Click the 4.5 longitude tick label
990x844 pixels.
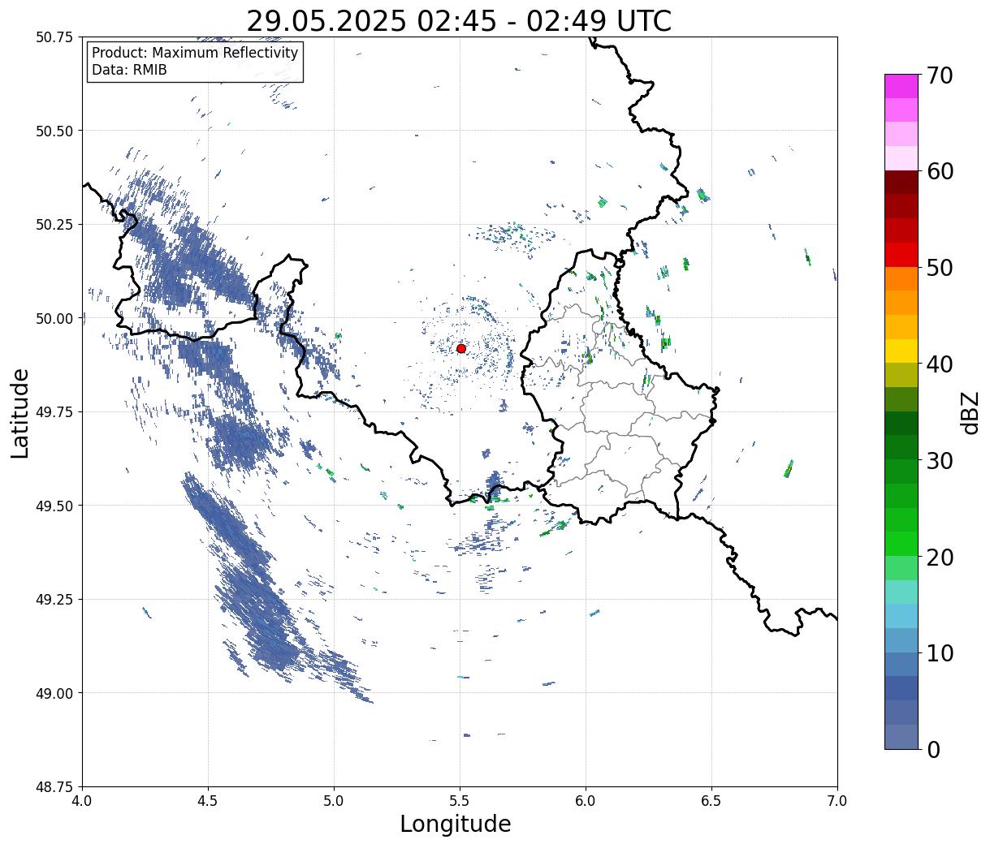click(208, 801)
